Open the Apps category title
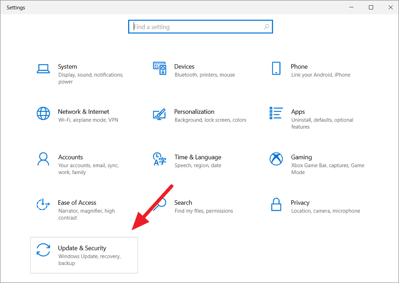 point(298,112)
